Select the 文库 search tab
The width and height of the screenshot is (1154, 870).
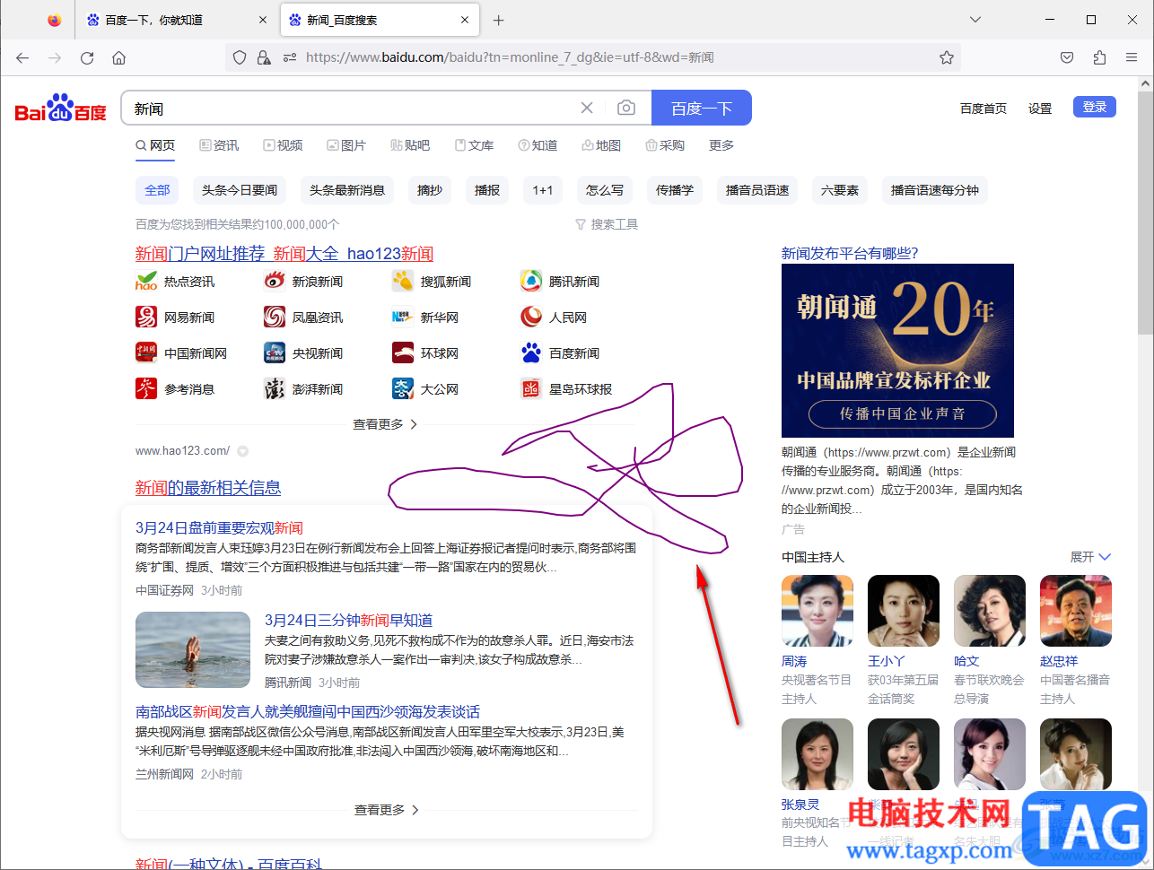474,145
